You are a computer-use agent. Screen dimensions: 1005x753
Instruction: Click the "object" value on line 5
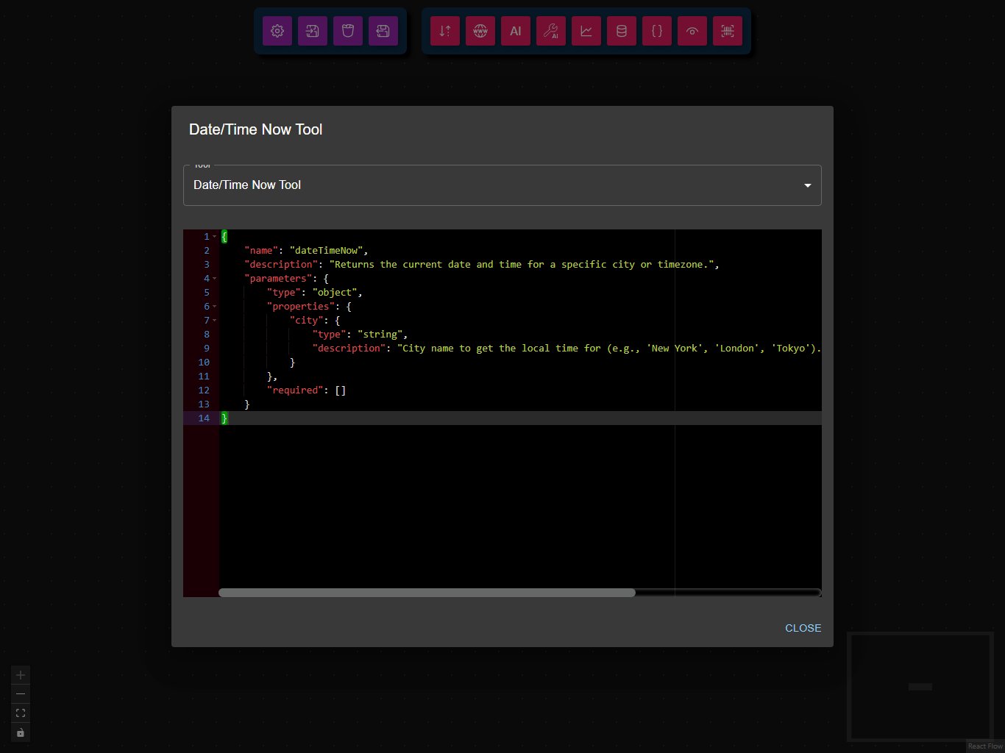(x=335, y=293)
